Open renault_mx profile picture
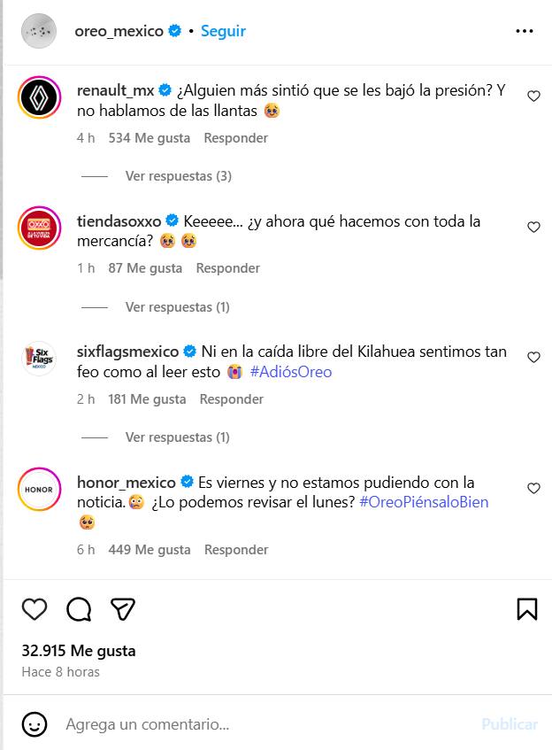The width and height of the screenshot is (552, 750). coord(40,97)
